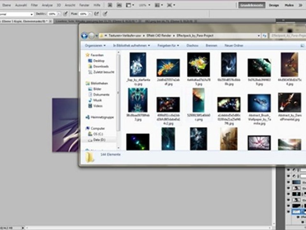
Task: Open the Analyse menu
Action: point(47,5)
